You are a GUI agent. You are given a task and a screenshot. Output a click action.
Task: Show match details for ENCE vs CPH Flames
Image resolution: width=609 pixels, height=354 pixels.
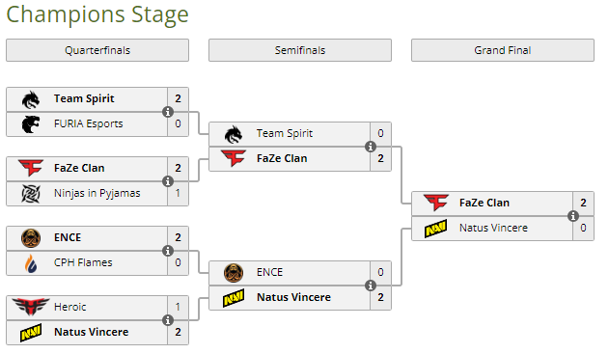pyautogui.click(x=168, y=251)
